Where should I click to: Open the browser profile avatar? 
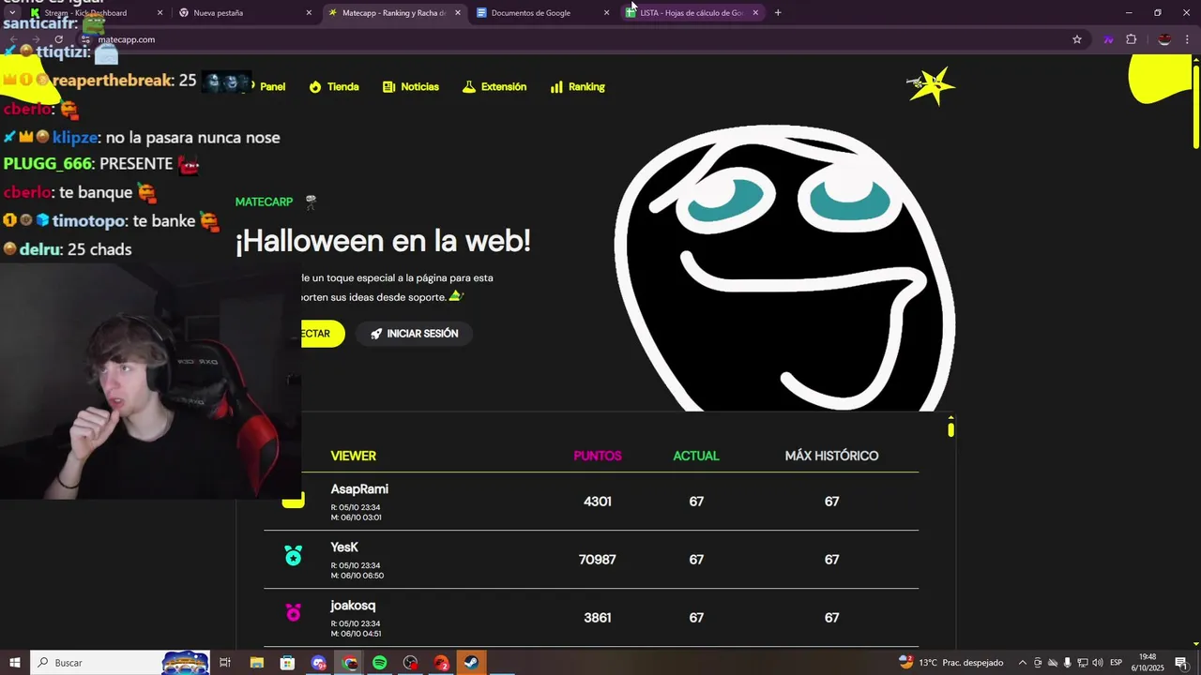[x=1164, y=39]
